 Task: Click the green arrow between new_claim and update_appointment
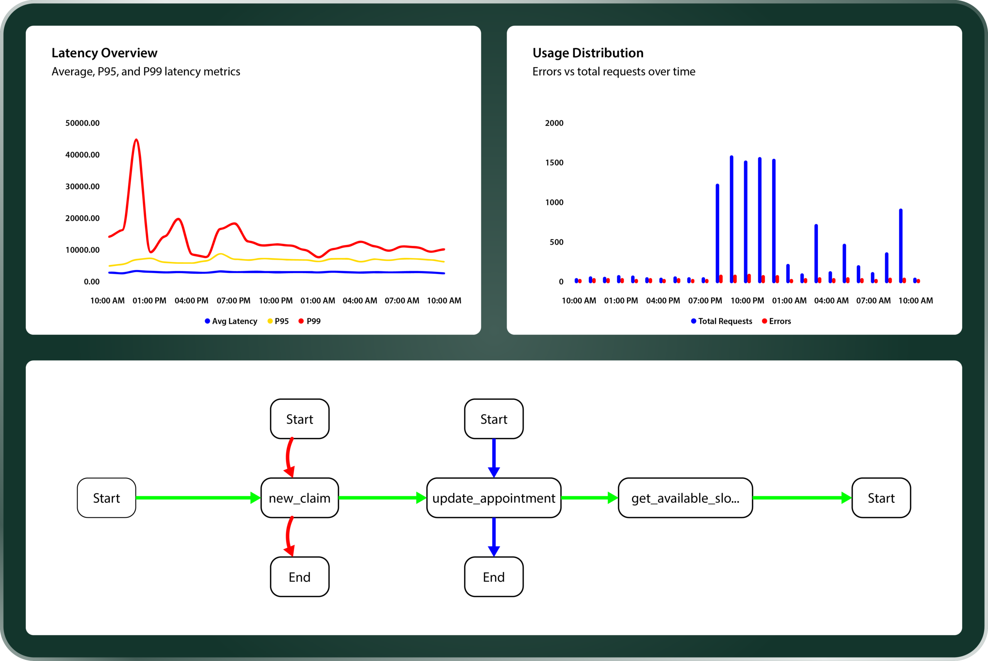coord(382,498)
